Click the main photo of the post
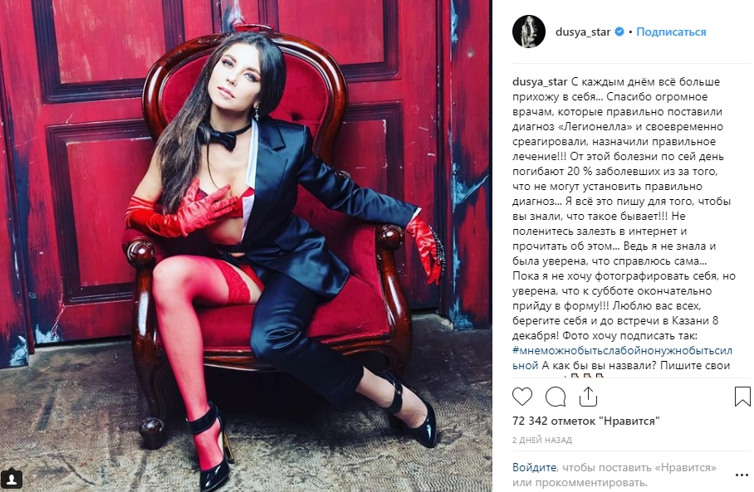Screen dimensions: 754x492 246,246
